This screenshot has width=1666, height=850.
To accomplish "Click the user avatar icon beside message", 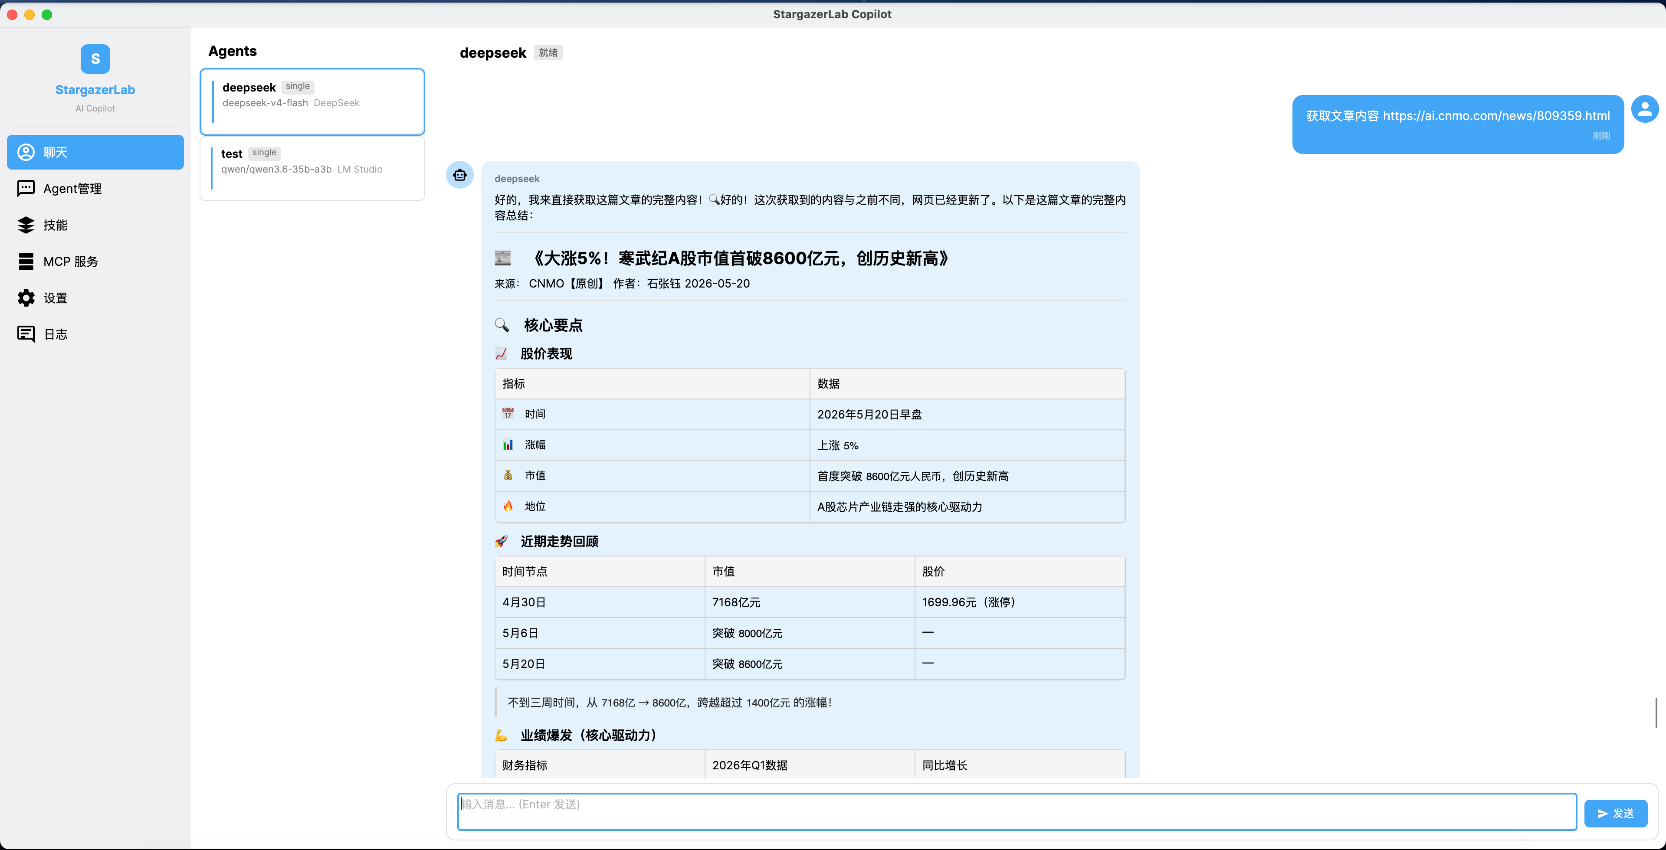I will click(1645, 109).
